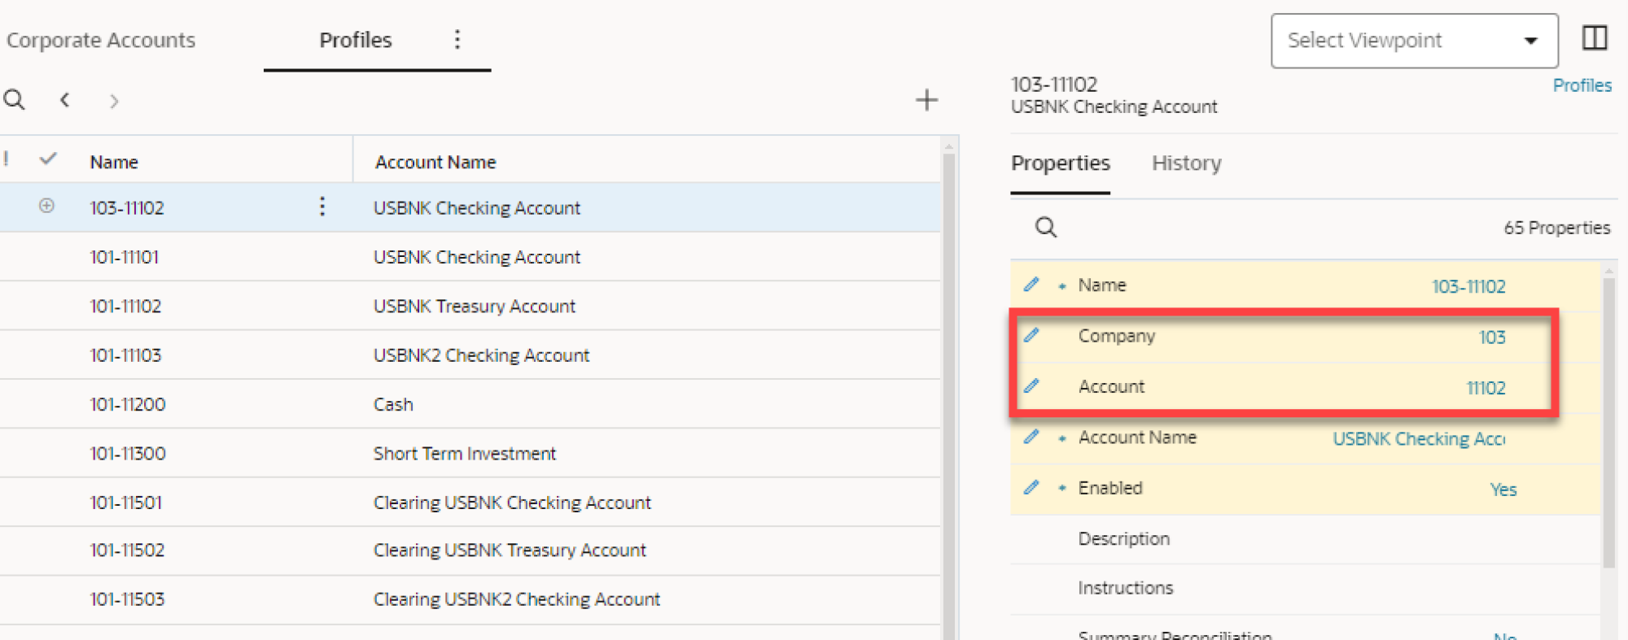Open the Properties tab
The height and width of the screenshot is (640, 1628).
[x=1060, y=163]
